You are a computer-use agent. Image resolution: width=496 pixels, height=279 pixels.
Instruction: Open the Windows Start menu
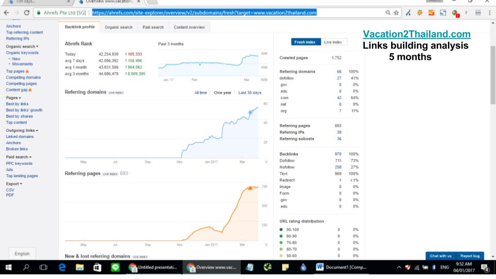pyautogui.click(x=9, y=267)
